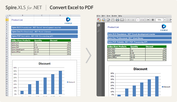This screenshot has width=177, height=102.
Task: Click the Select All corner in Excel
Action: click(x=7, y=15)
